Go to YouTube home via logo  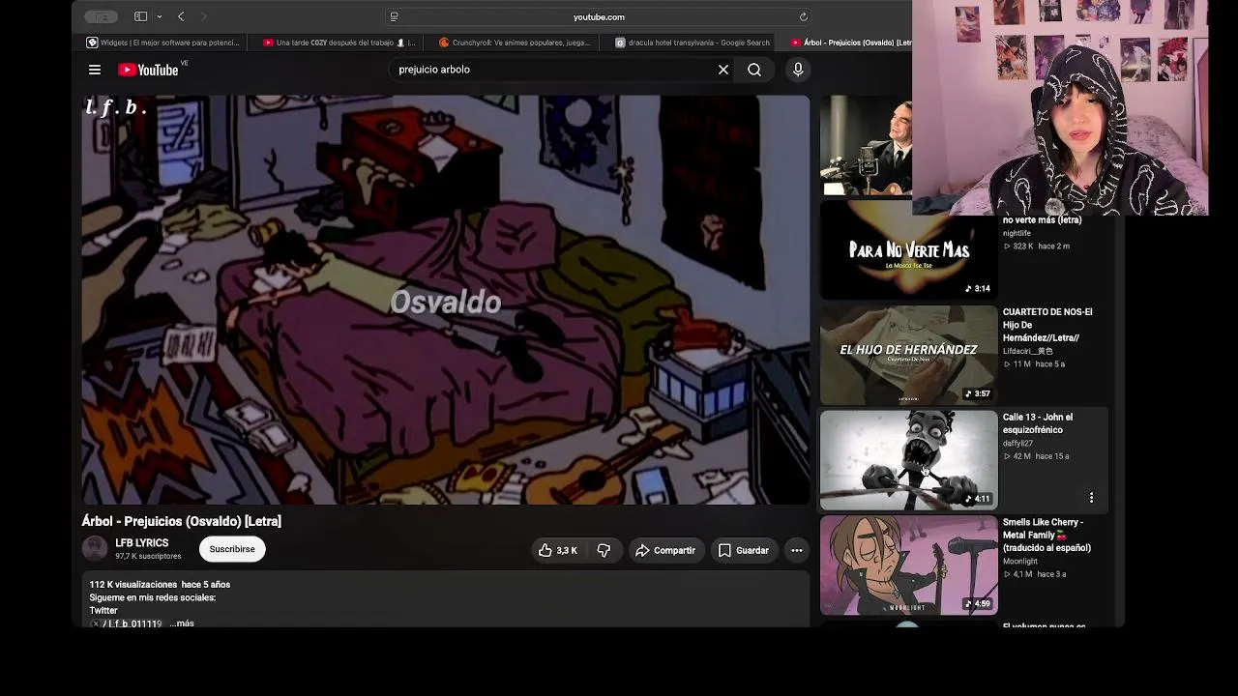[149, 70]
